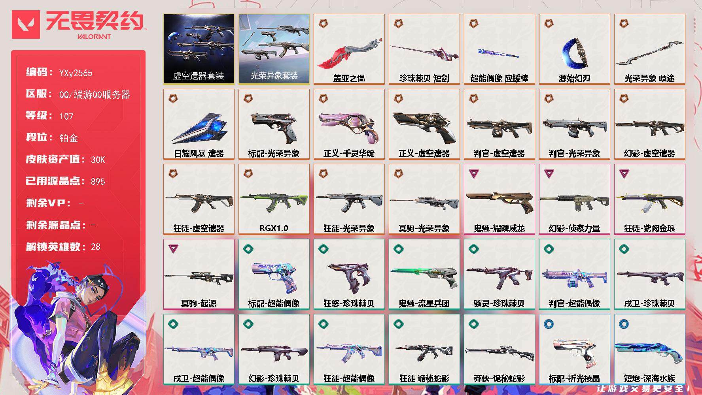702x395 pixels.
Task: Click tier icon on 珍珠棘贝 短剑 card
Action: pos(398,24)
